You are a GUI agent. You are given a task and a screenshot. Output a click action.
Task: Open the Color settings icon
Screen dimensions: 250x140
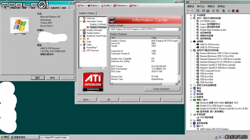pyautogui.click(x=84, y=42)
